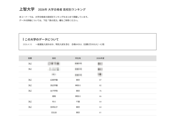Click the text 一般選抜入試のほか、特別入試を含む
The width and height of the screenshot is (176, 117).
click(x=53, y=44)
